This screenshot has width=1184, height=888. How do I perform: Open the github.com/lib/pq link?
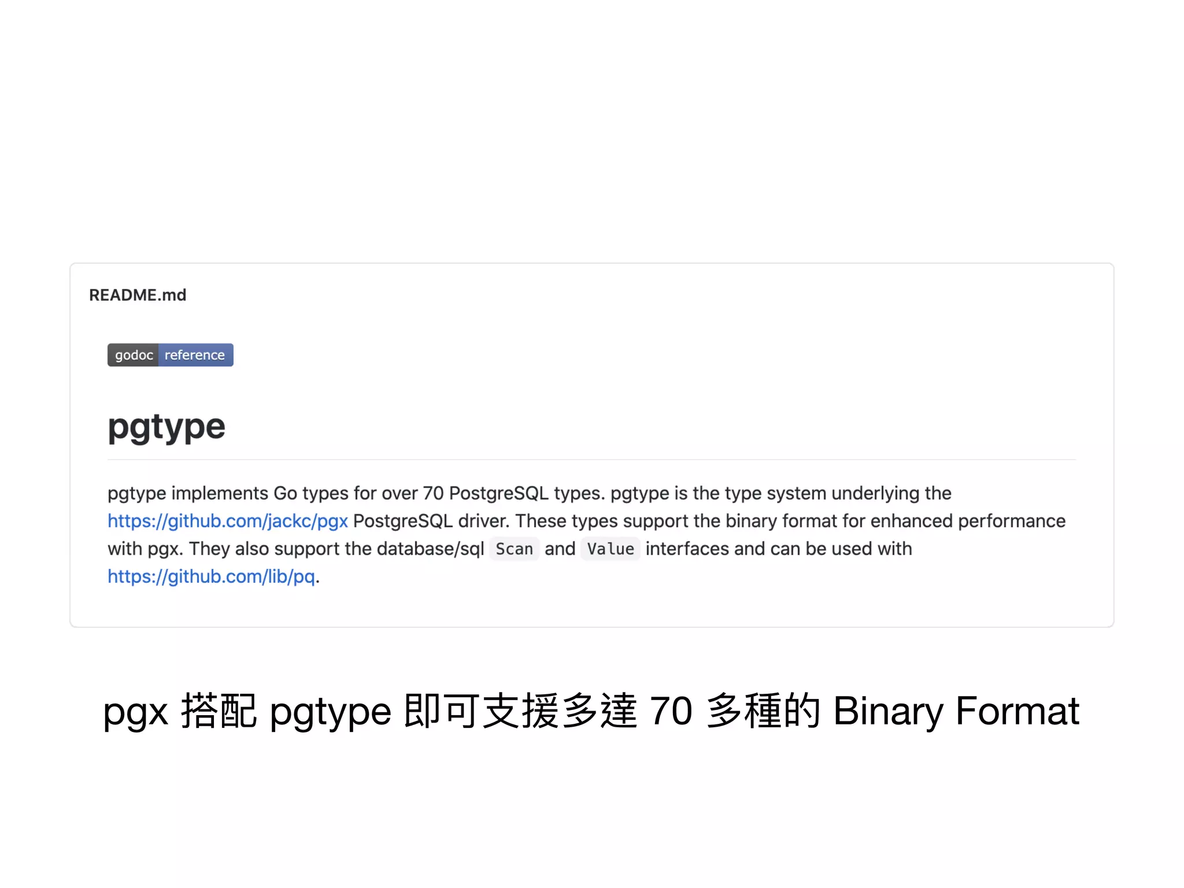[x=211, y=576]
